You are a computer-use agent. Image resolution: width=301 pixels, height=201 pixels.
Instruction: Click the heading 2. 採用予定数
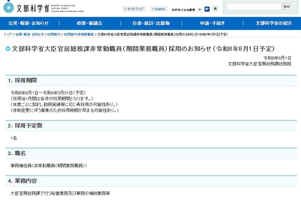tap(25, 126)
